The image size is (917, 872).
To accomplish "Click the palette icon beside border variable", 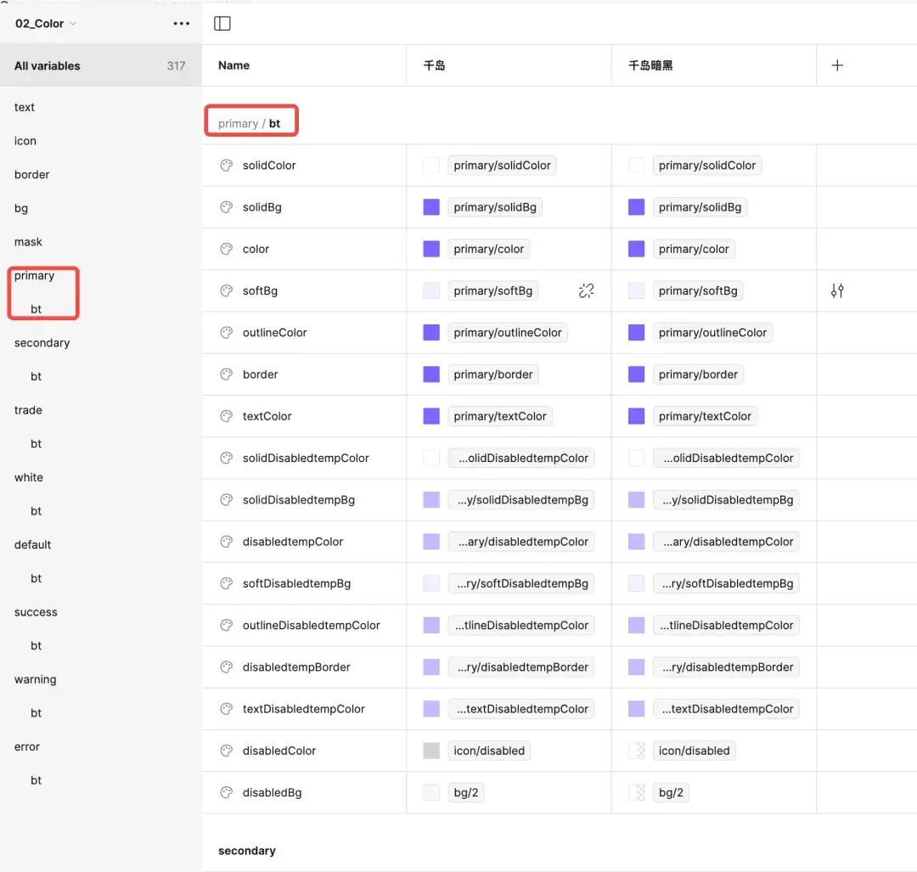I will click(227, 374).
